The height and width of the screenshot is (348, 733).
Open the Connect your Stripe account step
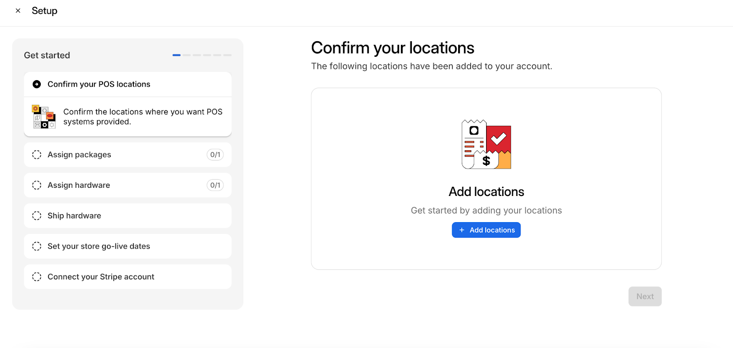[101, 277]
